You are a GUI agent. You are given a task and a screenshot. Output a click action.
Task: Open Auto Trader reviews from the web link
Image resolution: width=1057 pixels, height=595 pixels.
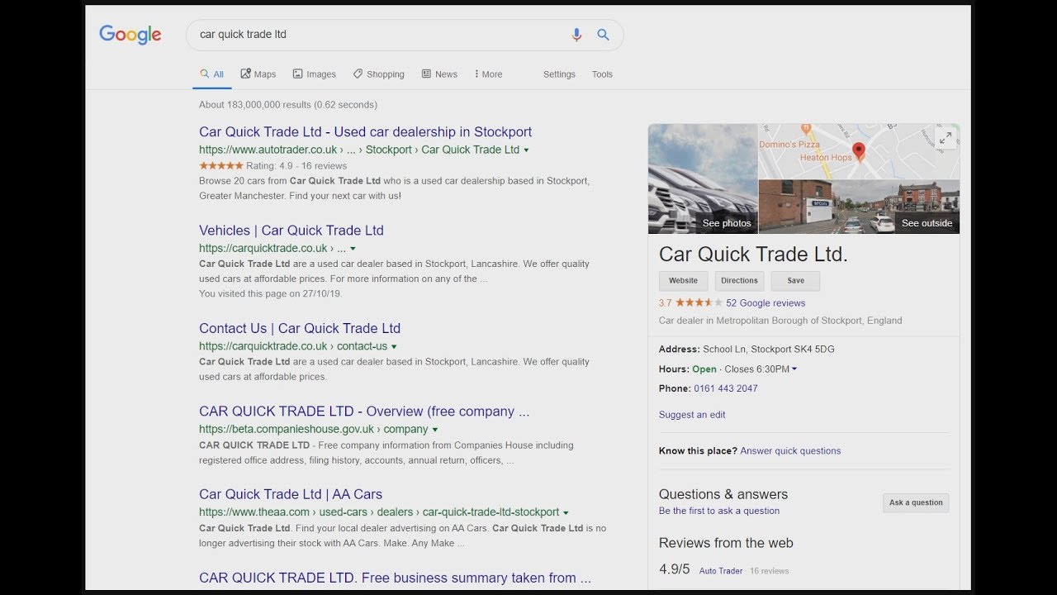pyautogui.click(x=721, y=571)
